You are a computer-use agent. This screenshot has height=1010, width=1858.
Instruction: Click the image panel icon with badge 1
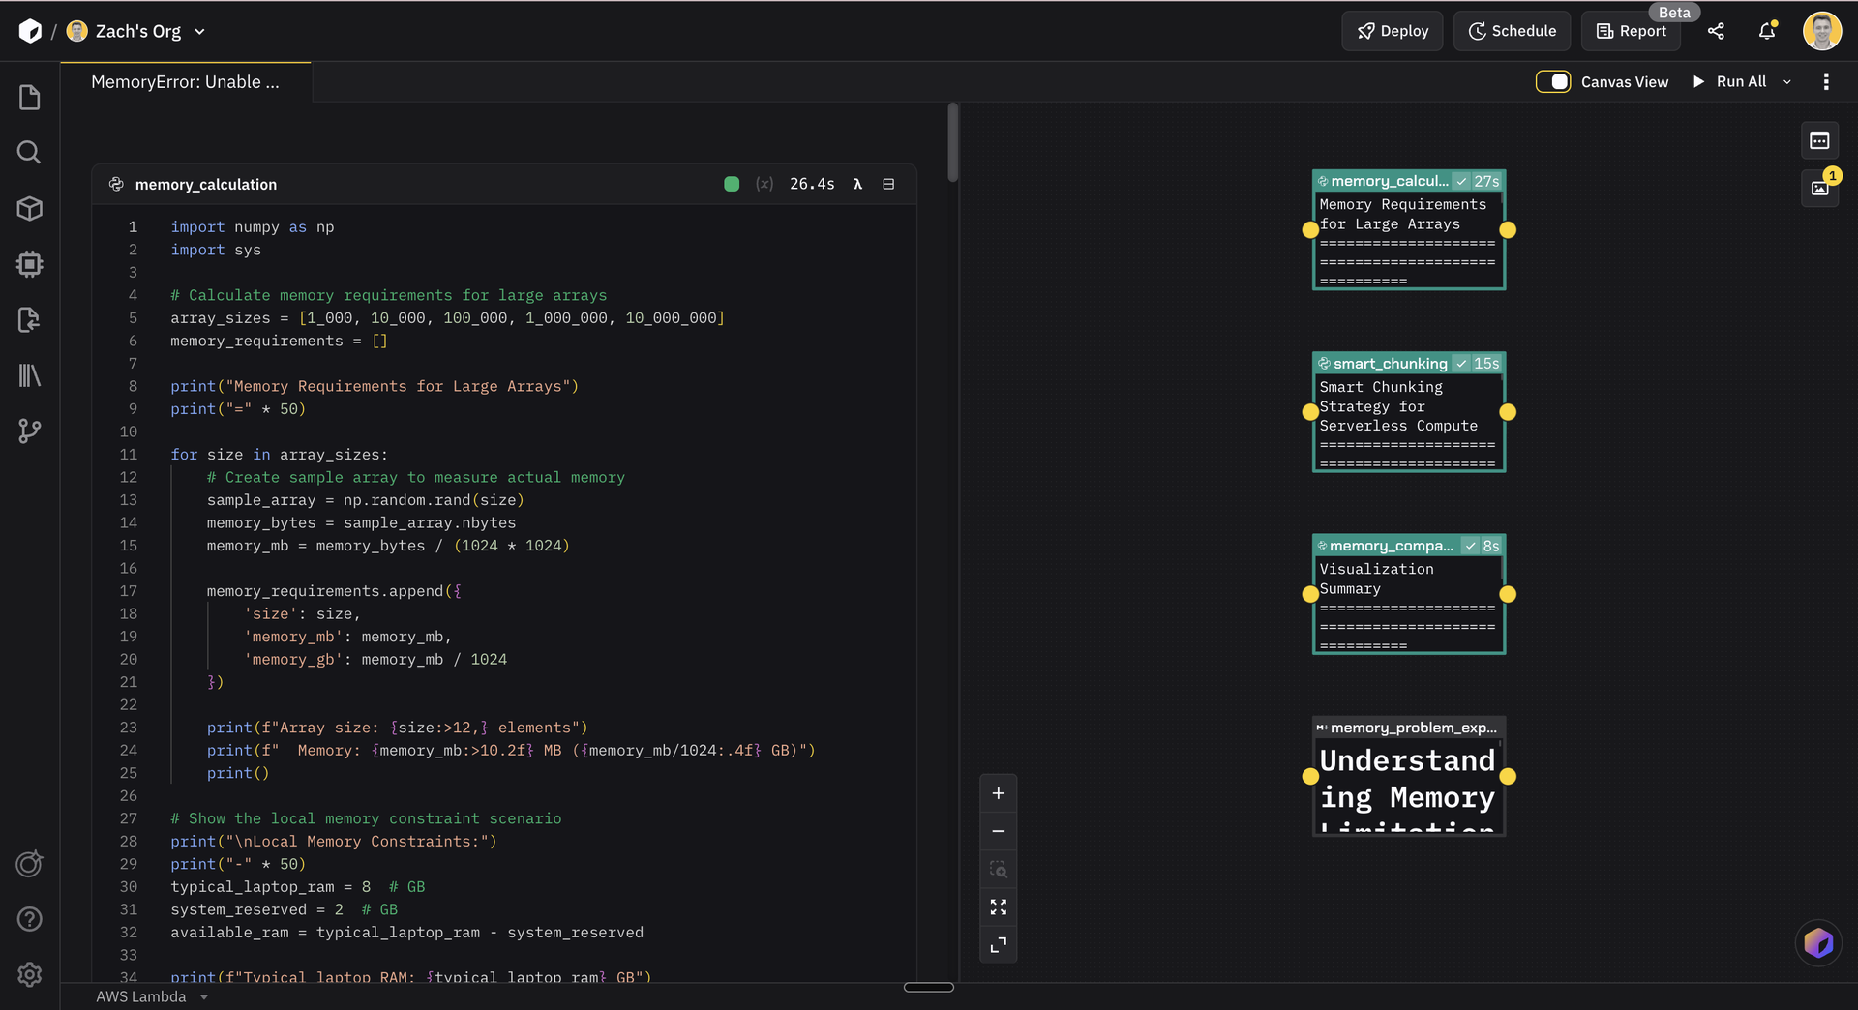(x=1818, y=189)
